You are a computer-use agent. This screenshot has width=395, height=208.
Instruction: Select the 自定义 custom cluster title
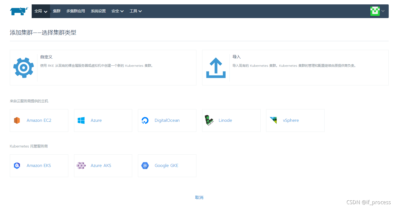46,57
